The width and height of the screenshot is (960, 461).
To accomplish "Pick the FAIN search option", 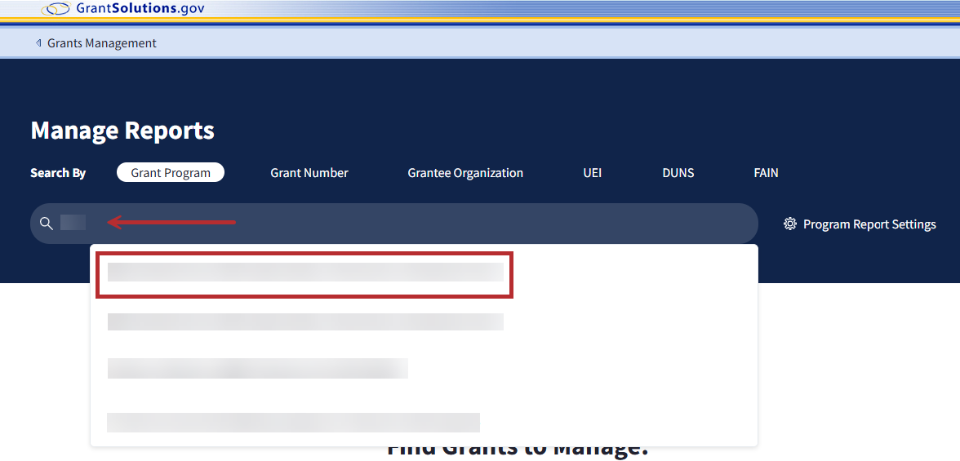I will pos(766,173).
